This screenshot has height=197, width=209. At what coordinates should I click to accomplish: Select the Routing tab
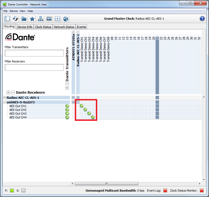[9, 26]
